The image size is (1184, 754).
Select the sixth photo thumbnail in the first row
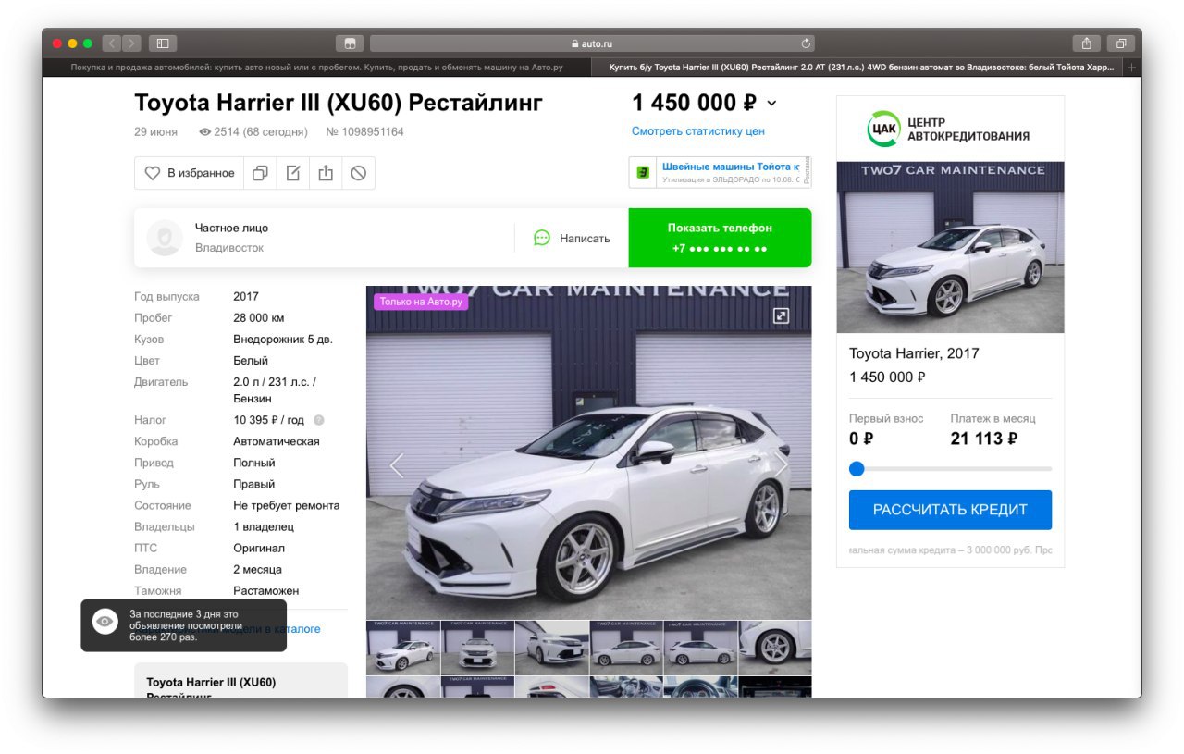pos(775,648)
